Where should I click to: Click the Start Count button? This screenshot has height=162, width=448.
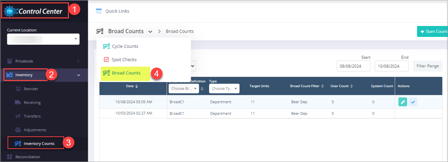(433, 31)
